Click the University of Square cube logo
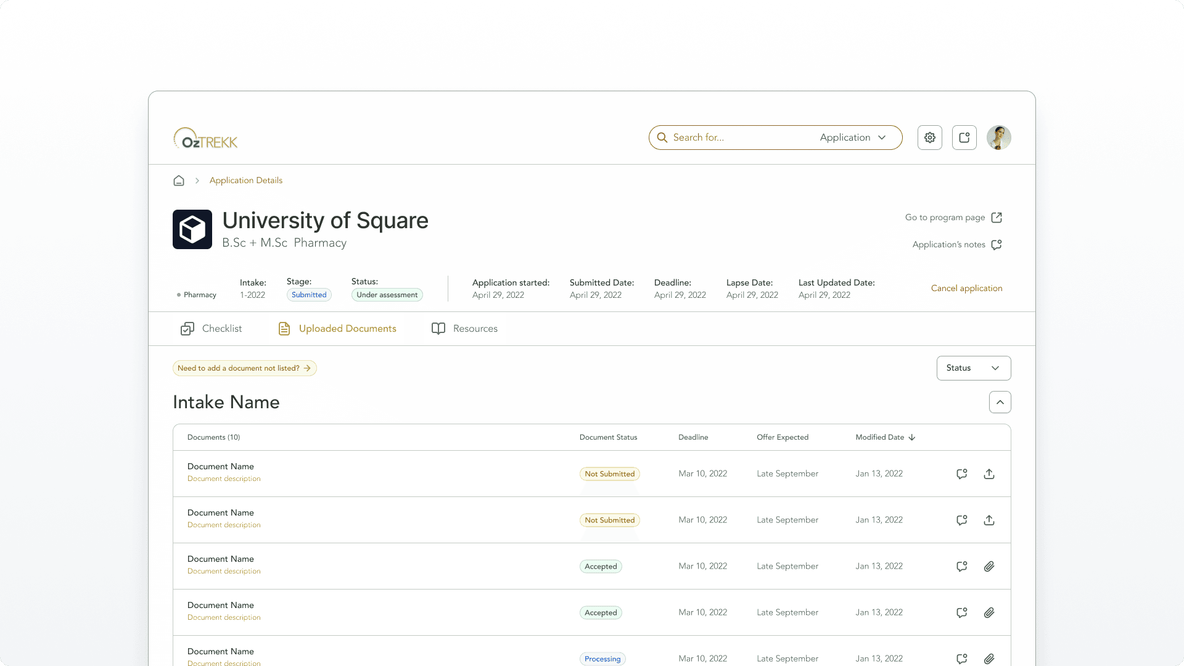 point(192,229)
